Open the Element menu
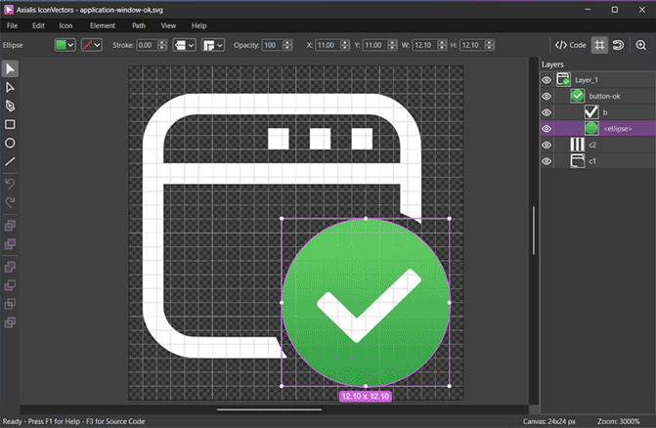This screenshot has height=428, width=656. (x=103, y=24)
